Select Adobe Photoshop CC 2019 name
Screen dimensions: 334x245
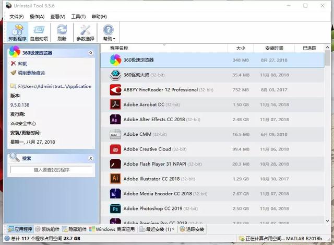[153, 208]
